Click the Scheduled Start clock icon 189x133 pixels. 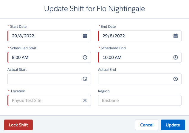pyautogui.click(x=85, y=57)
